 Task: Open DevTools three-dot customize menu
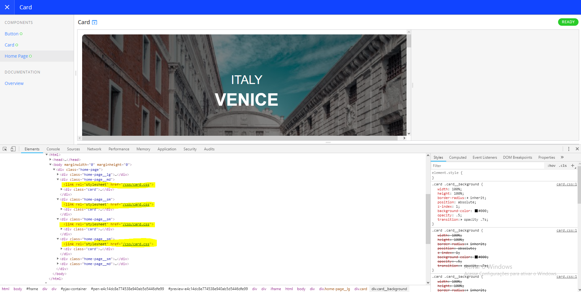(569, 149)
